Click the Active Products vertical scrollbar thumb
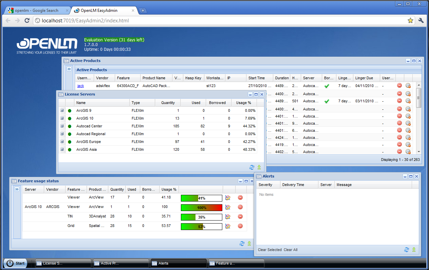Screen dimensions: 429x270 click(x=419, y=98)
